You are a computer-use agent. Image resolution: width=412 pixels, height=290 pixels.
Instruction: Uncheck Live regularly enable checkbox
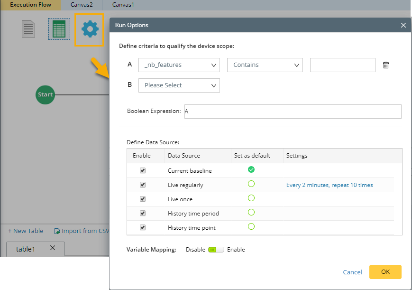tap(143, 185)
